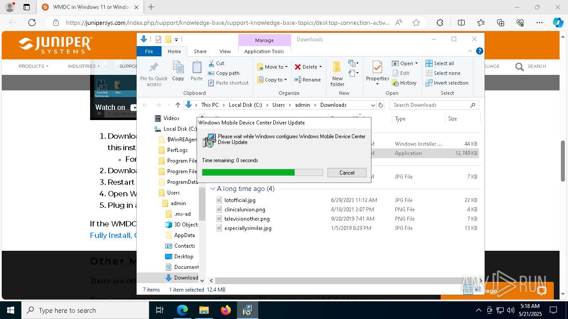Select the Home ribbon tab

click(x=174, y=51)
